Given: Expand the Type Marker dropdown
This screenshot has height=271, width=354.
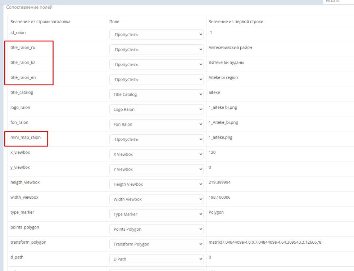Looking at the screenshot, I should [156, 214].
